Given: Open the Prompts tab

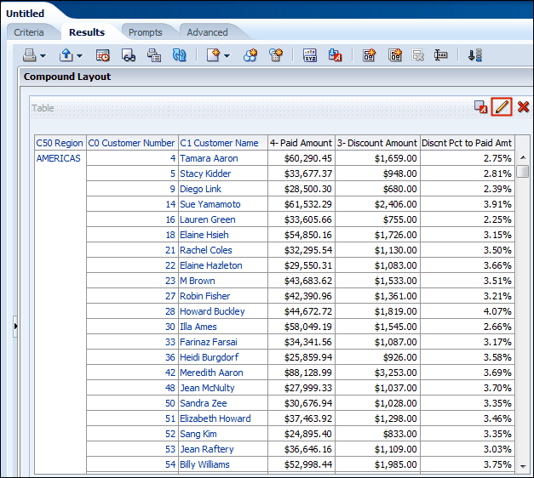Looking at the screenshot, I should [145, 32].
